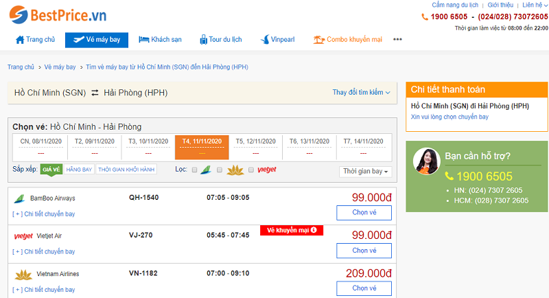Sort flights by GIÁ VÉ

(x=51, y=170)
